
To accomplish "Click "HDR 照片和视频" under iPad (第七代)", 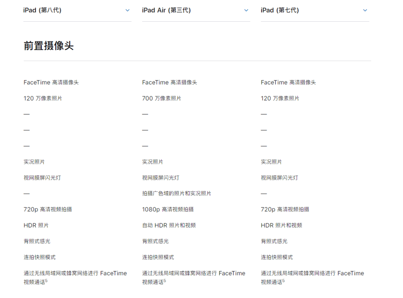I will coord(281,226).
